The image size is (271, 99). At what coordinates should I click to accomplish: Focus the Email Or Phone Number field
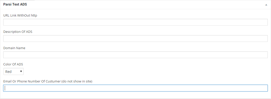tap(135, 88)
